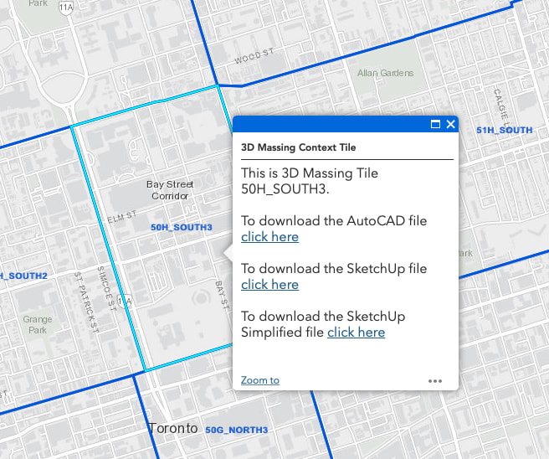Click the 11A highway shield near Simcoe St

(x=125, y=301)
